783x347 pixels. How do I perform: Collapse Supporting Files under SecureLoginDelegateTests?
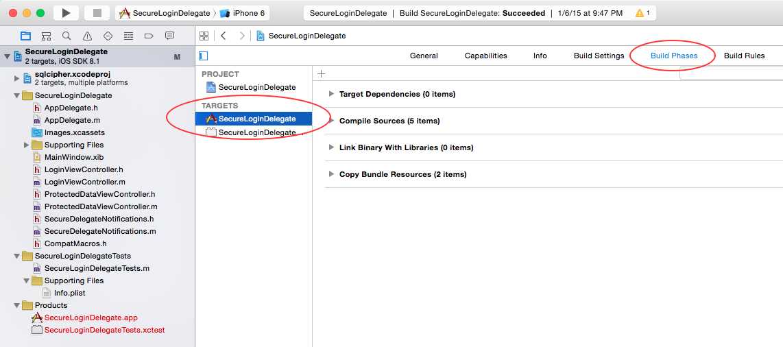point(27,280)
